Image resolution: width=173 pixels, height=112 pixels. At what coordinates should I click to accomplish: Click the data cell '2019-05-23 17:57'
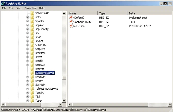140,26
